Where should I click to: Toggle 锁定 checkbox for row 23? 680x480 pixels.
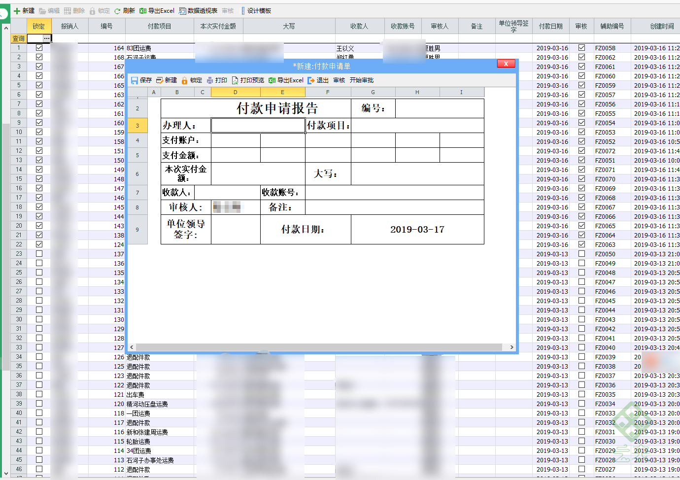coord(39,254)
